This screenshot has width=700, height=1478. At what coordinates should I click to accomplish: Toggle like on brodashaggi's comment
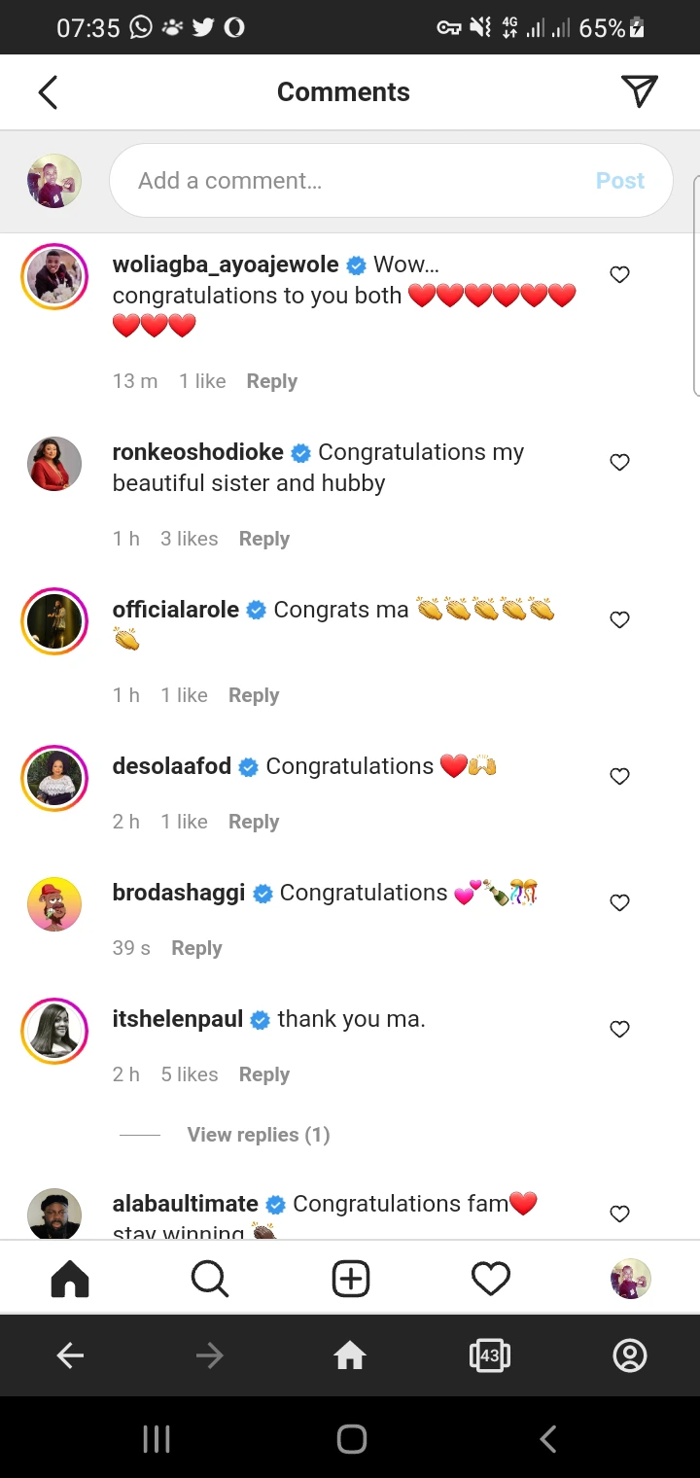pyautogui.click(x=619, y=903)
